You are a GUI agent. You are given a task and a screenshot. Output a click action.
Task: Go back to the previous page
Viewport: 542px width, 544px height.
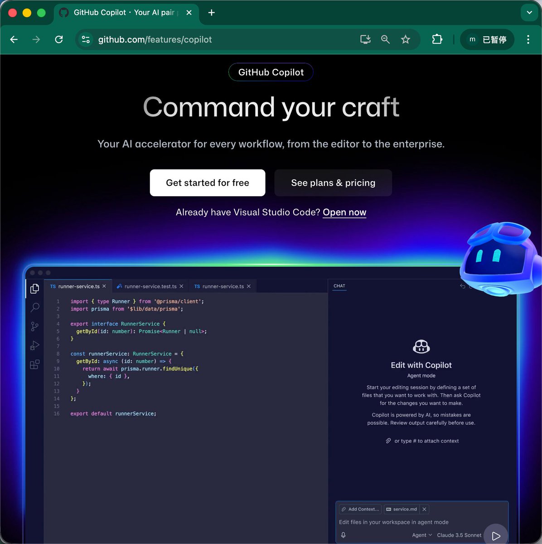pyautogui.click(x=14, y=39)
